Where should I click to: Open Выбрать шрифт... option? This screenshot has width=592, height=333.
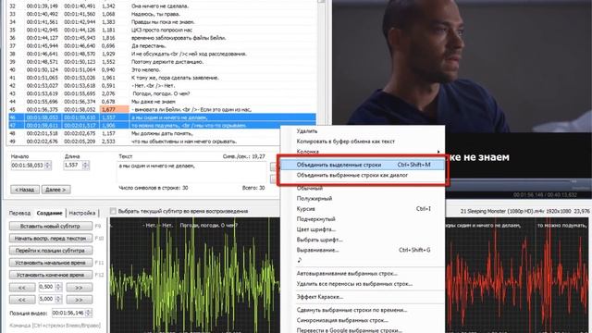[319, 240]
